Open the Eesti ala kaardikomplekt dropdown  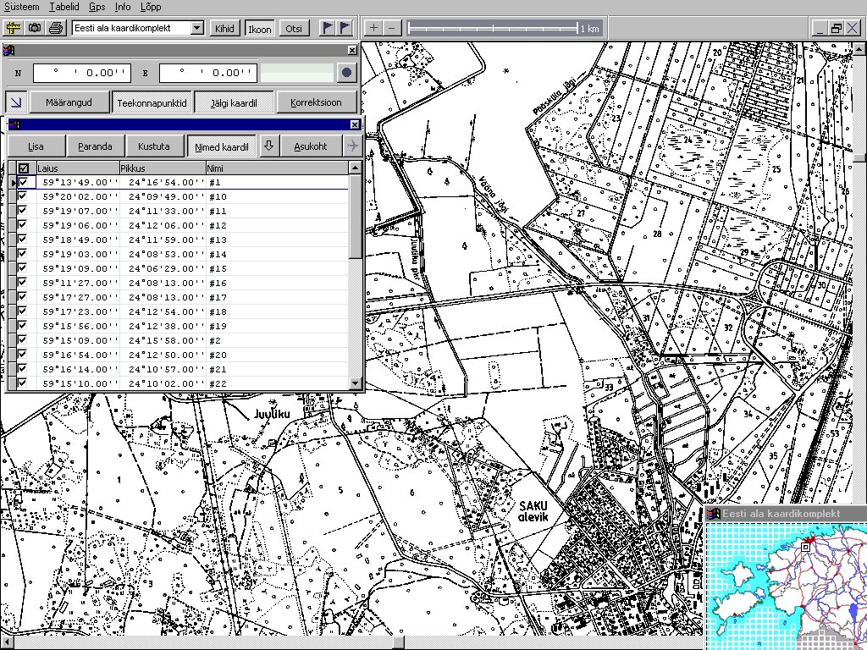coord(197,28)
